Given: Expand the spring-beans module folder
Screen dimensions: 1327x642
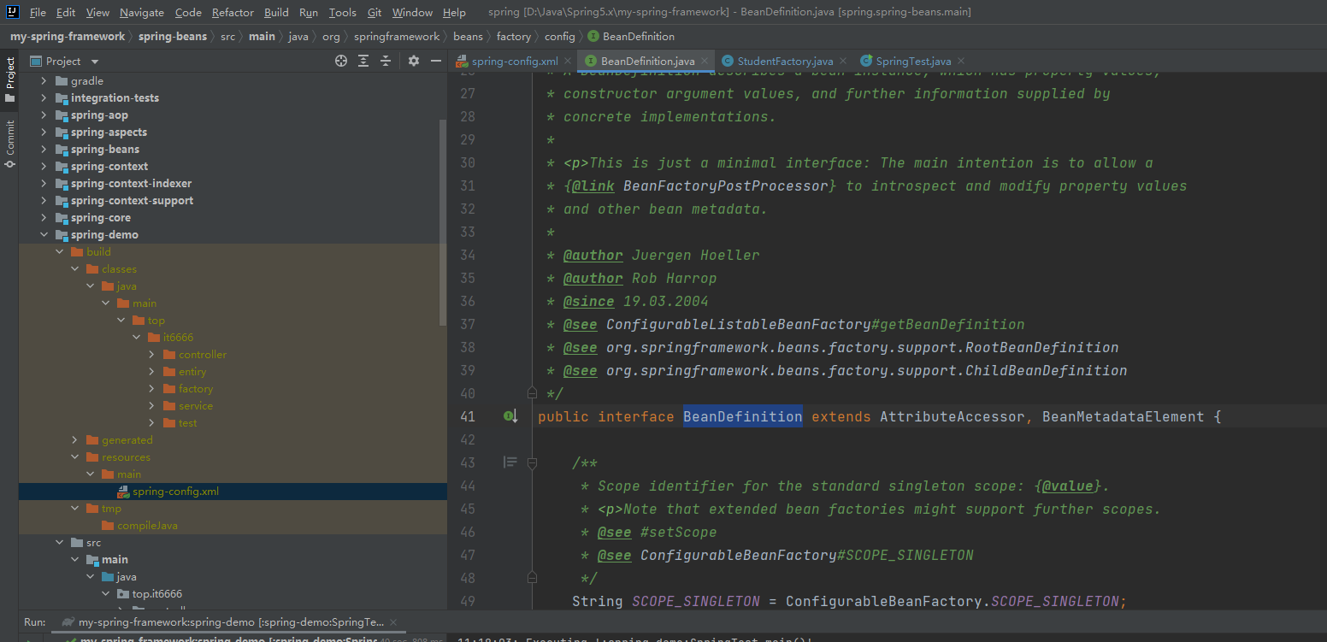Looking at the screenshot, I should (x=44, y=150).
